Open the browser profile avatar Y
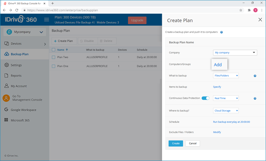 [255, 10]
